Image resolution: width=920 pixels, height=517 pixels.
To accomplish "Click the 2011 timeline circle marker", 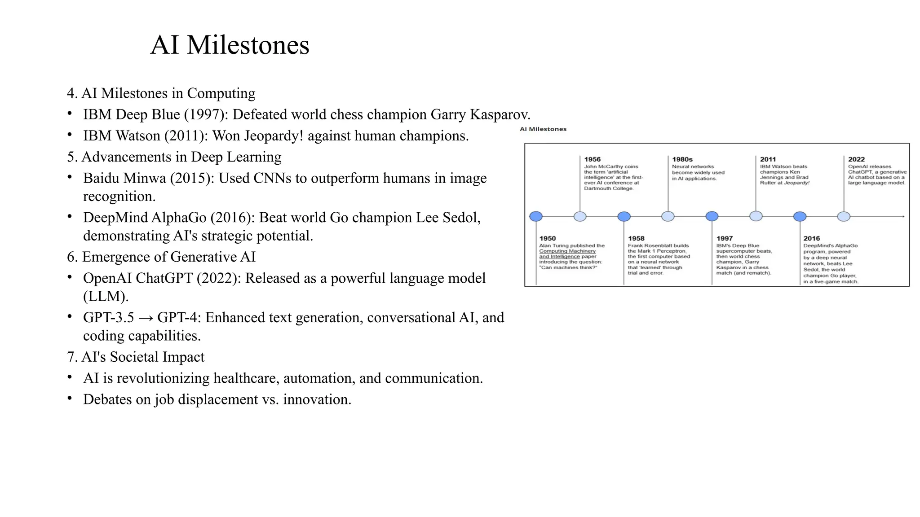I will [x=756, y=216].
